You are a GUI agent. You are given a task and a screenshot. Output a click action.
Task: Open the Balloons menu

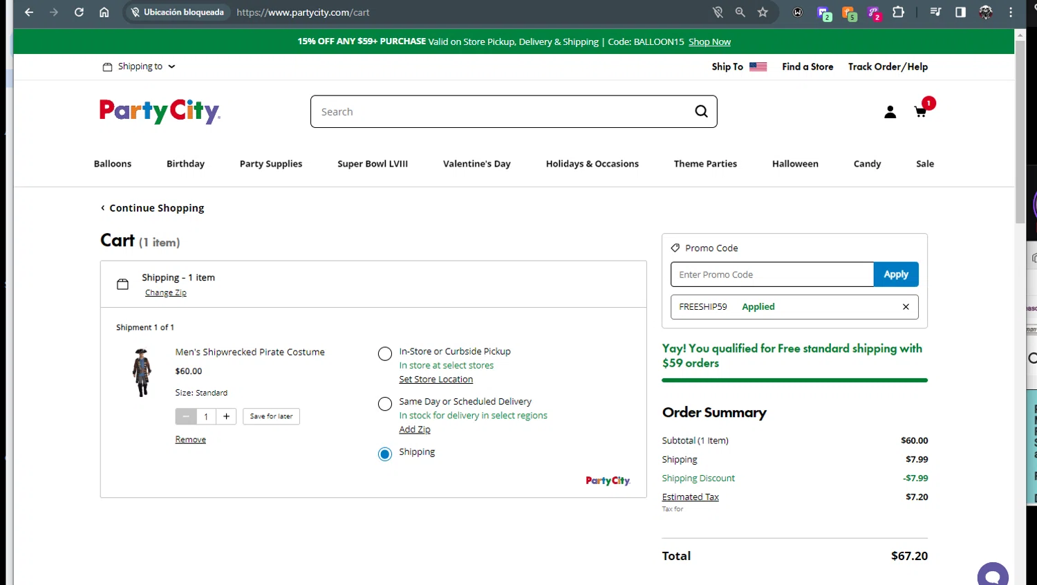point(113,164)
